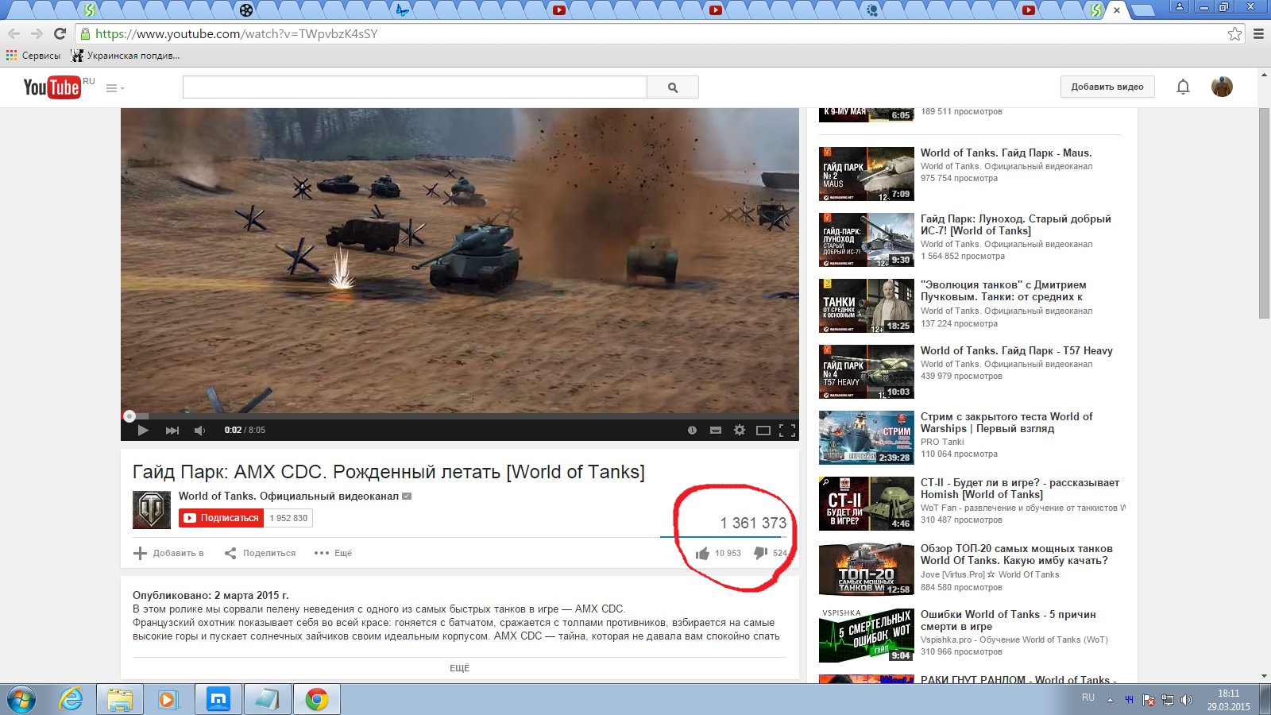The image size is (1271, 715).
Task: Launch Internet Explorer from the taskbar
Action: click(71, 699)
